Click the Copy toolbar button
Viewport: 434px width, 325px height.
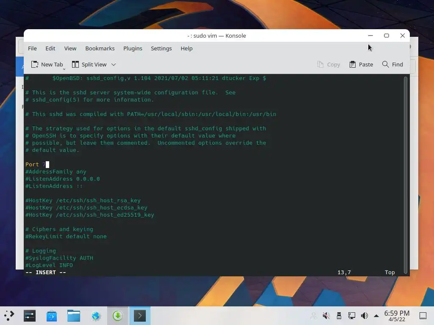(x=328, y=64)
